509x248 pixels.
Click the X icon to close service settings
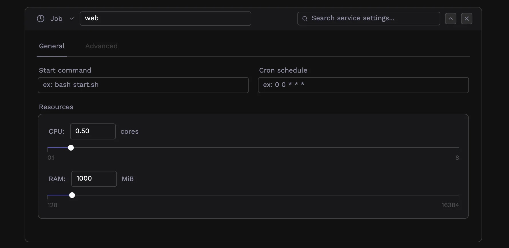(467, 19)
